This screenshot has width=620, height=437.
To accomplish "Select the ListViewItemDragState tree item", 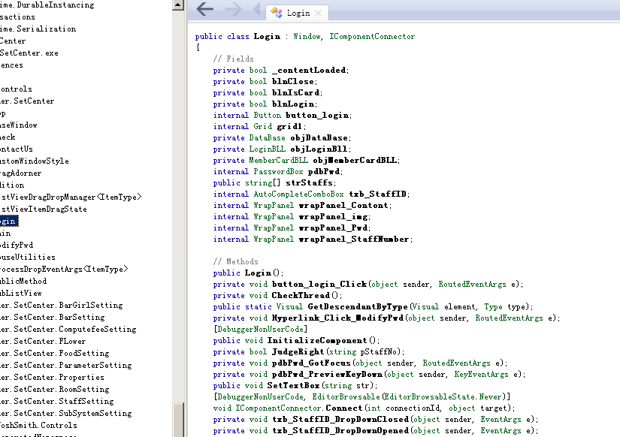I will pos(44,209).
